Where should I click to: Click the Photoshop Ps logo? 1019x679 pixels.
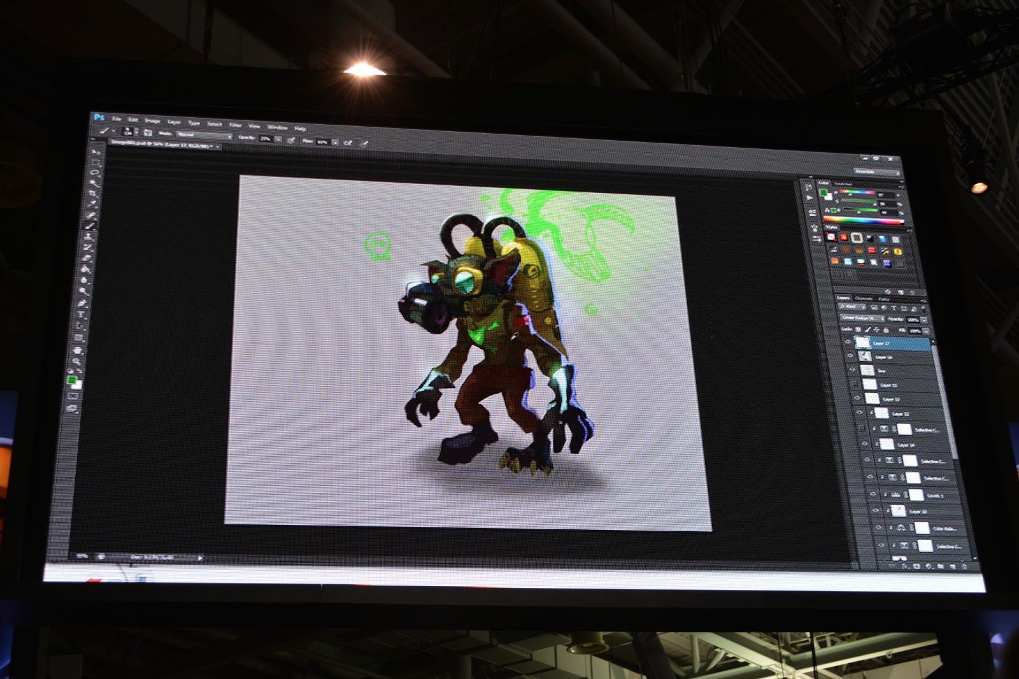coord(99,117)
